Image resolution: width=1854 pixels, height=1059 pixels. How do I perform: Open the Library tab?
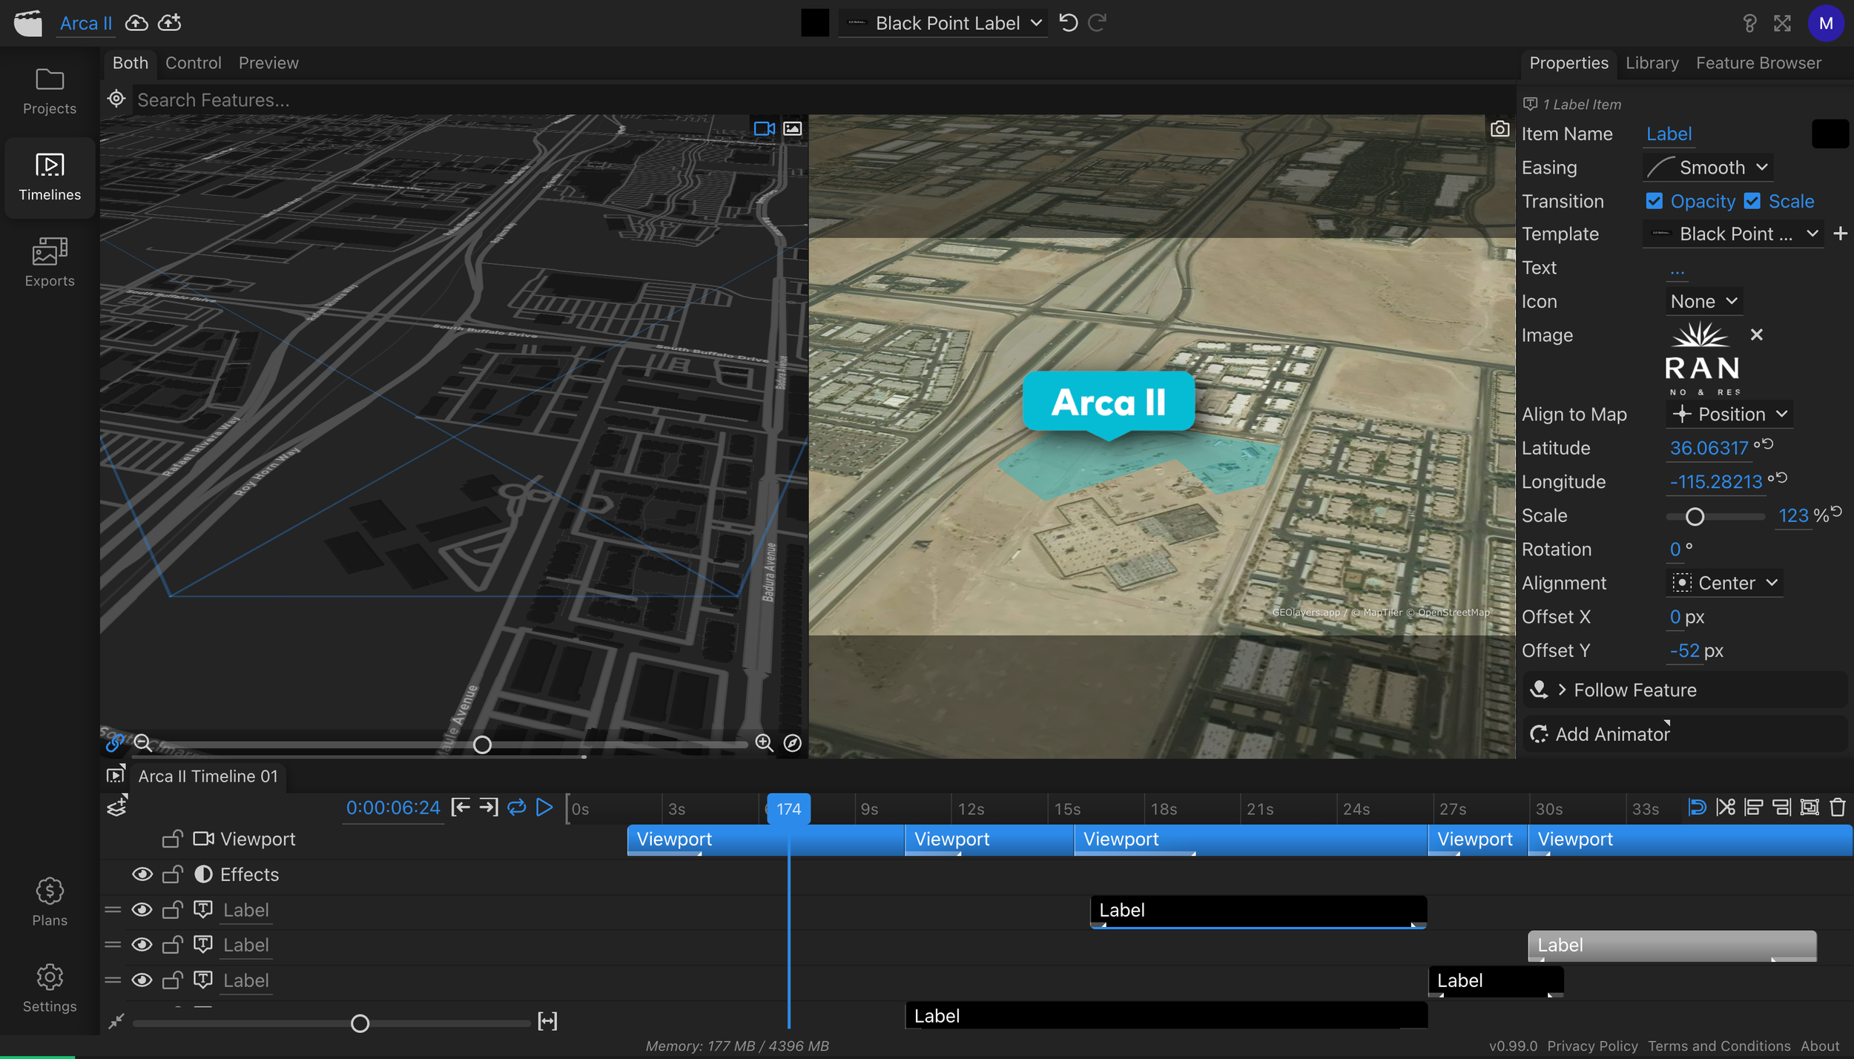click(1652, 63)
